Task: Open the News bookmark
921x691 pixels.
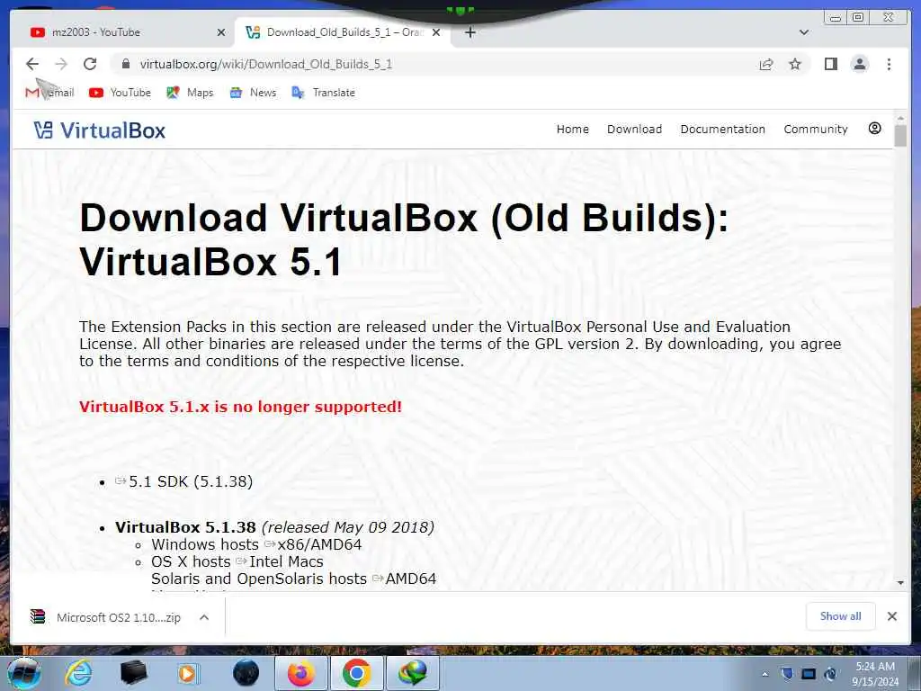Action: point(253,93)
